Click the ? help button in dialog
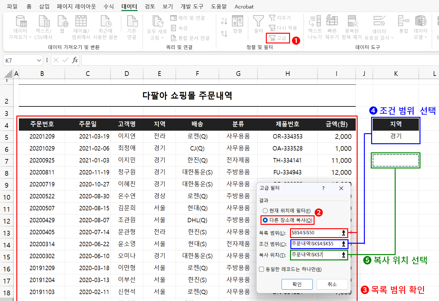This screenshot has height=301, width=439. pyautogui.click(x=323, y=188)
